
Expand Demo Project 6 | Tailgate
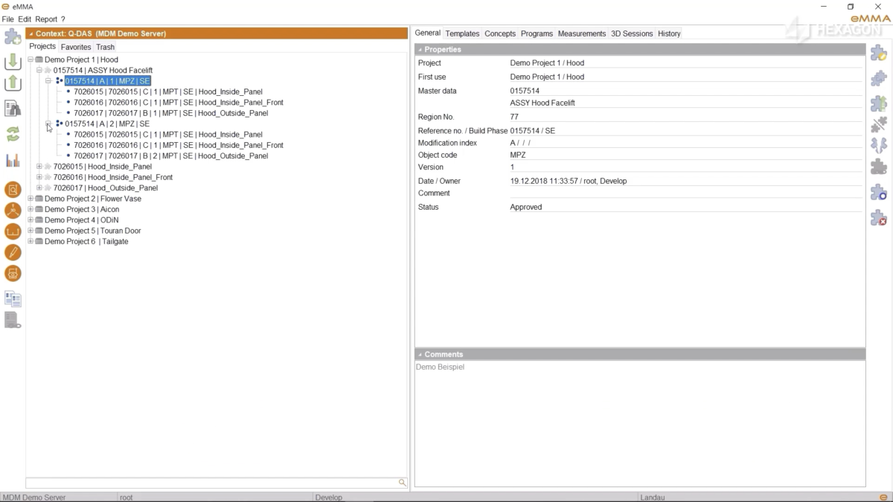point(31,241)
